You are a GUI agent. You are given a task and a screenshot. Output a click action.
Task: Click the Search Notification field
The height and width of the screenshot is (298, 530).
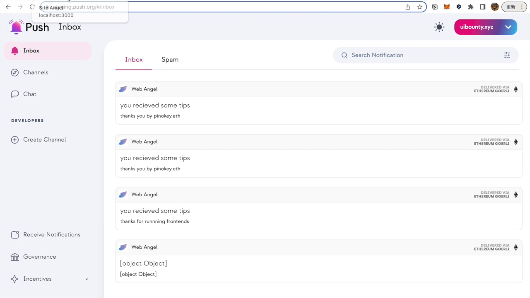[426, 55]
